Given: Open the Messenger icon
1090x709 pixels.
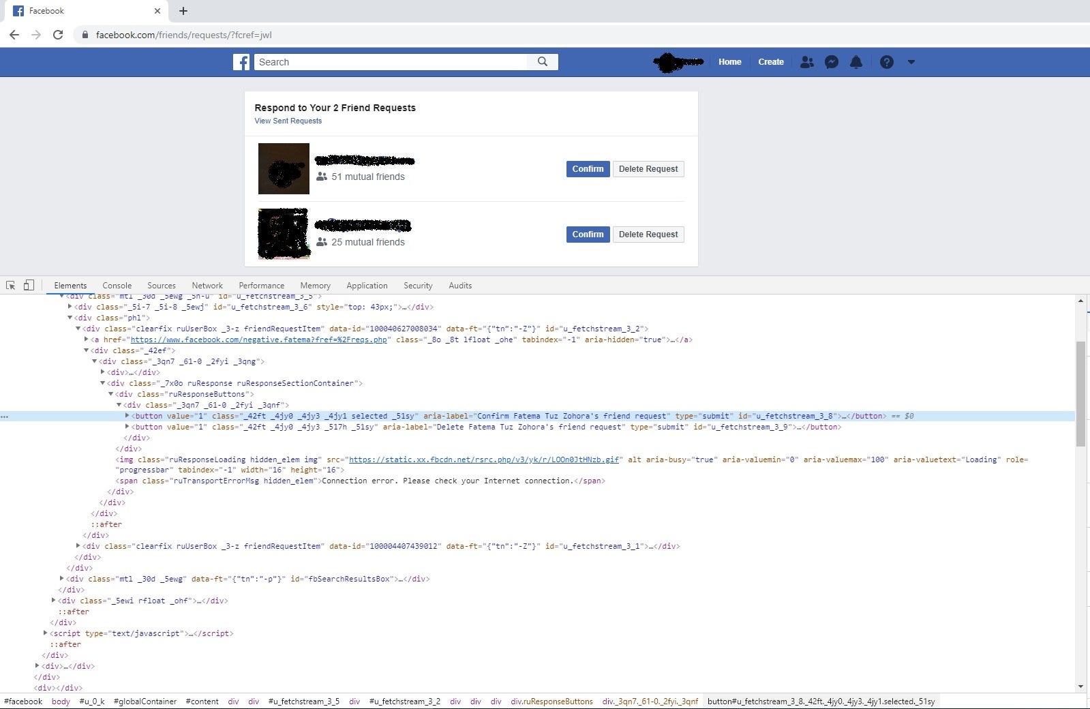Looking at the screenshot, I should [832, 62].
